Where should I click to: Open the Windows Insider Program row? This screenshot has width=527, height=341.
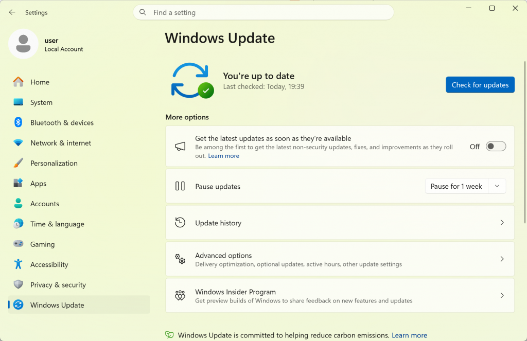(340, 295)
